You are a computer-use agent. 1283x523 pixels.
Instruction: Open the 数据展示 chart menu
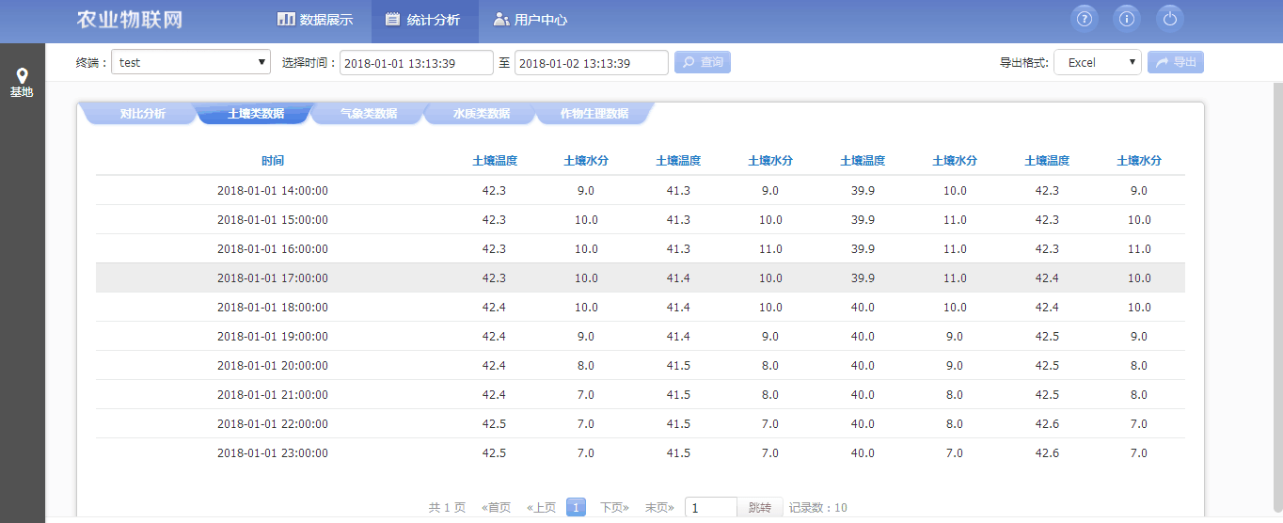click(x=315, y=20)
